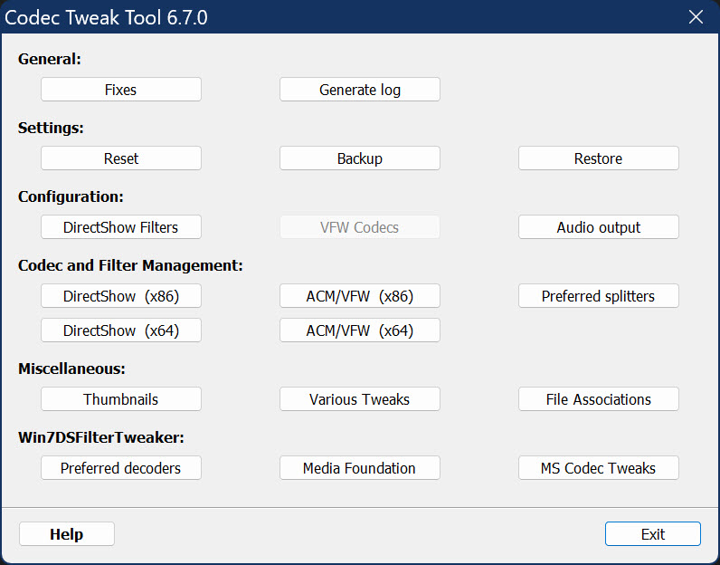Open ACM/VFW (x64) codec management

pyautogui.click(x=359, y=330)
